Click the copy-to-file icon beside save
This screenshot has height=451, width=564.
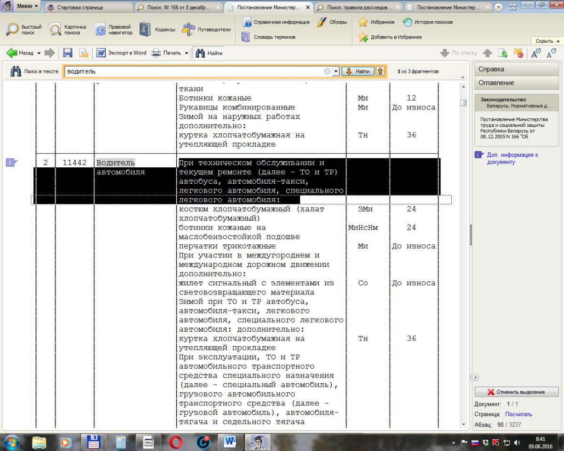tap(84, 53)
